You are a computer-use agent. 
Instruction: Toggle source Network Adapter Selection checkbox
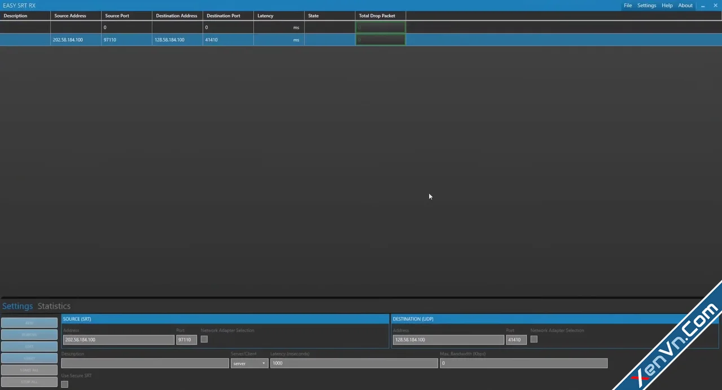tap(204, 339)
